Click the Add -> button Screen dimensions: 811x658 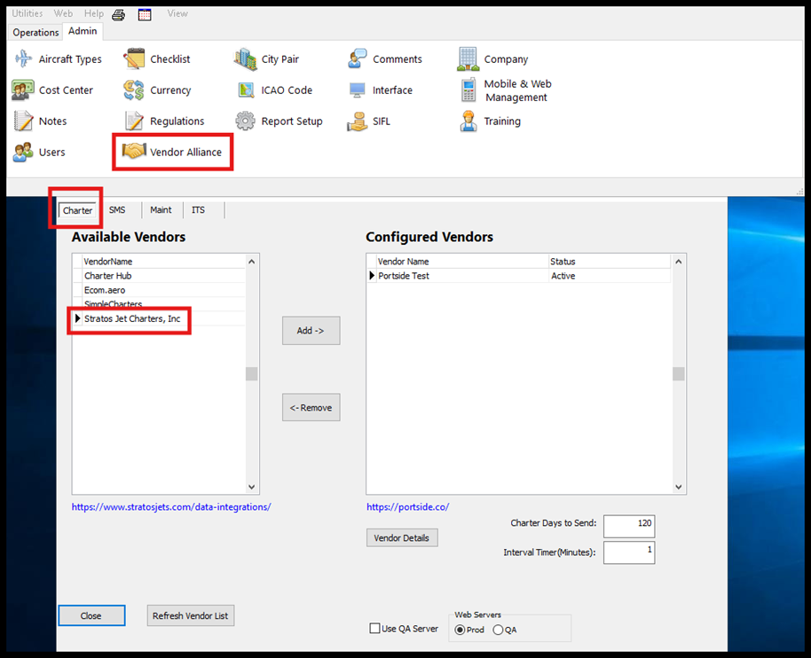click(x=311, y=330)
